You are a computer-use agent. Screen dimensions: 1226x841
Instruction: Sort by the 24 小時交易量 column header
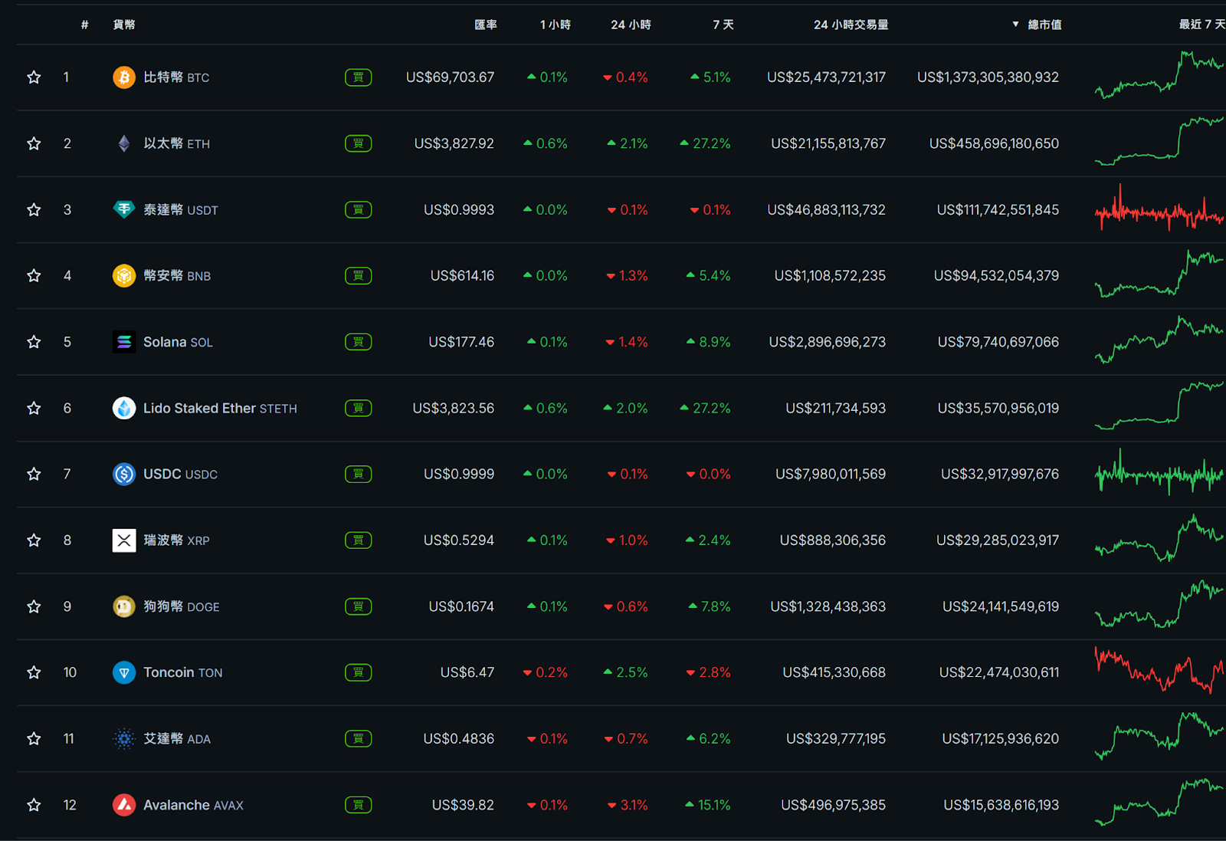click(x=851, y=25)
